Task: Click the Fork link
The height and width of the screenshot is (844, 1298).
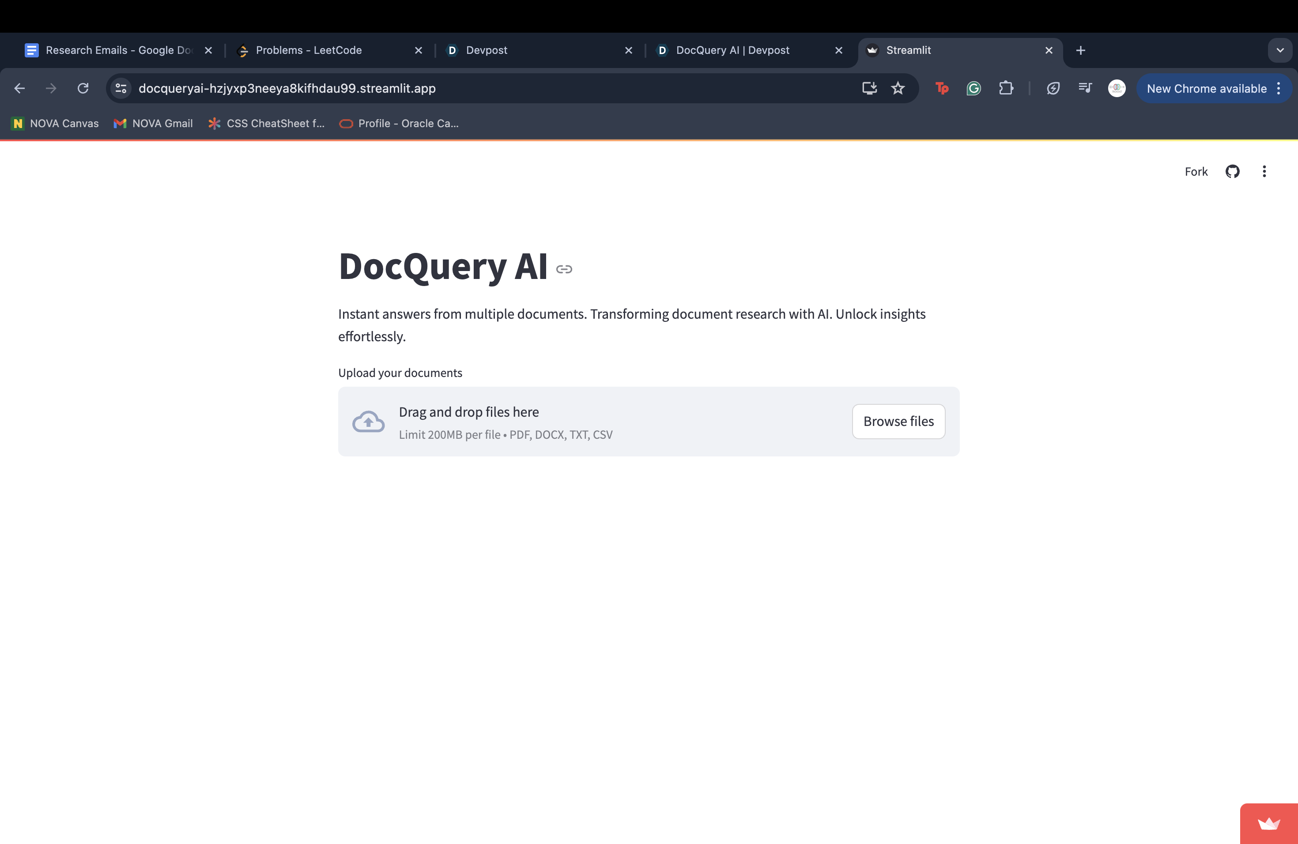Action: click(1196, 172)
